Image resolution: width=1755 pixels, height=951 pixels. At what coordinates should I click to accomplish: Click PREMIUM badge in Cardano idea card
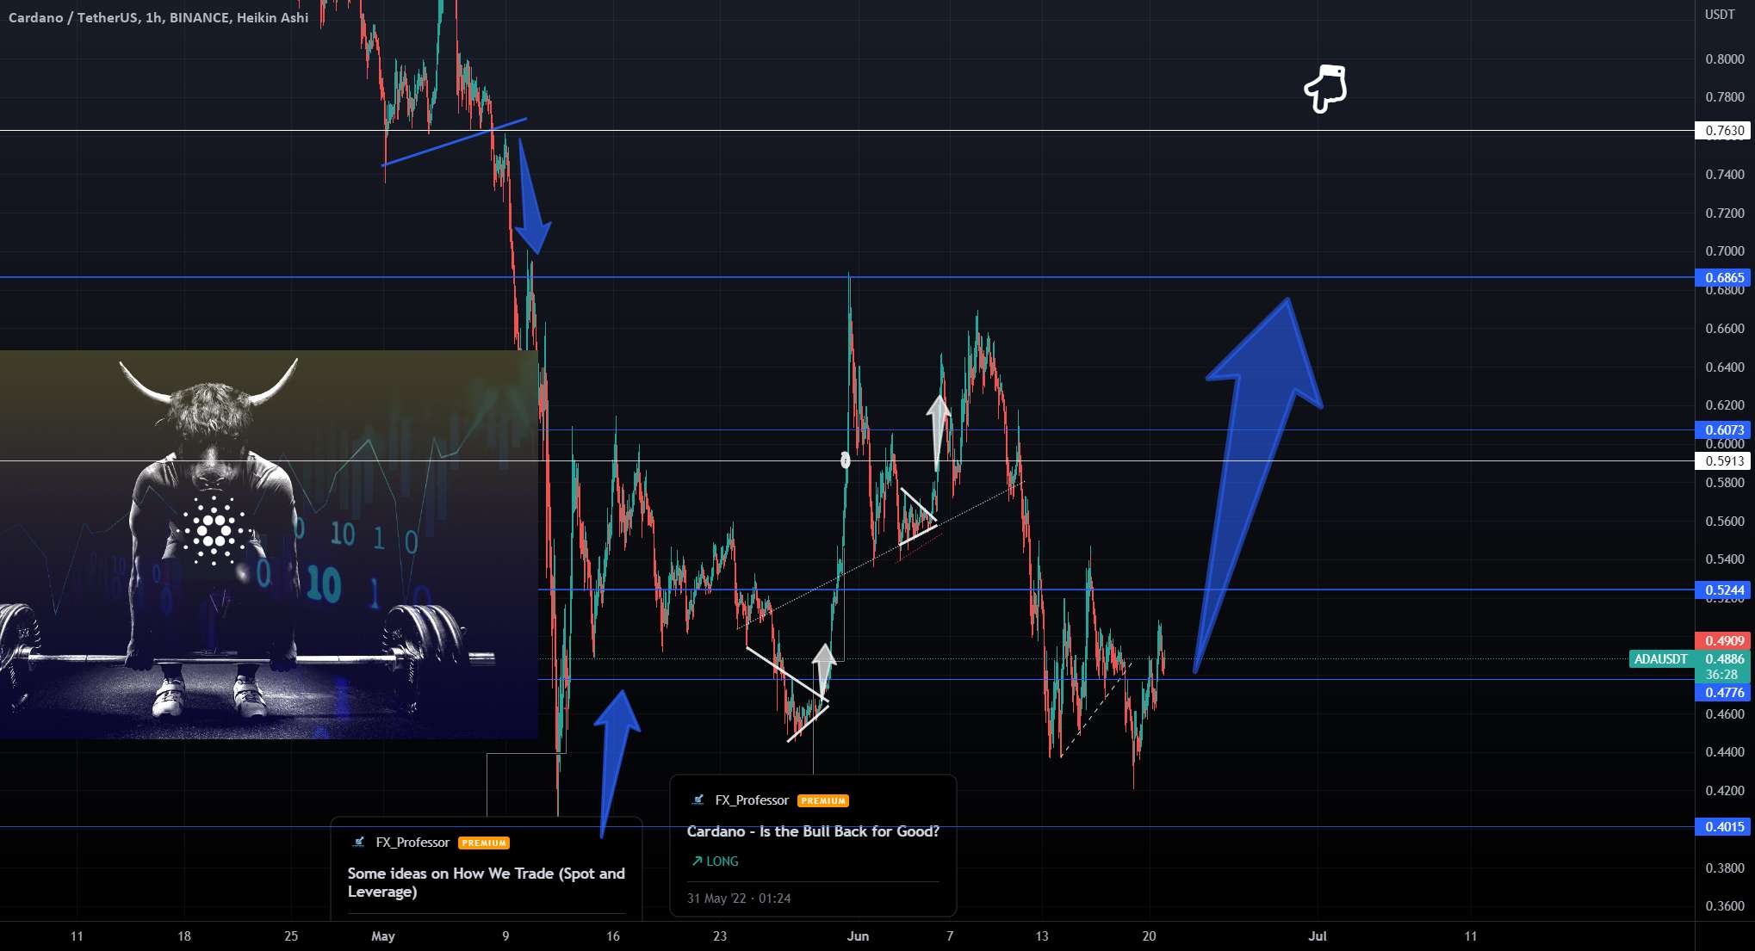coord(823,801)
